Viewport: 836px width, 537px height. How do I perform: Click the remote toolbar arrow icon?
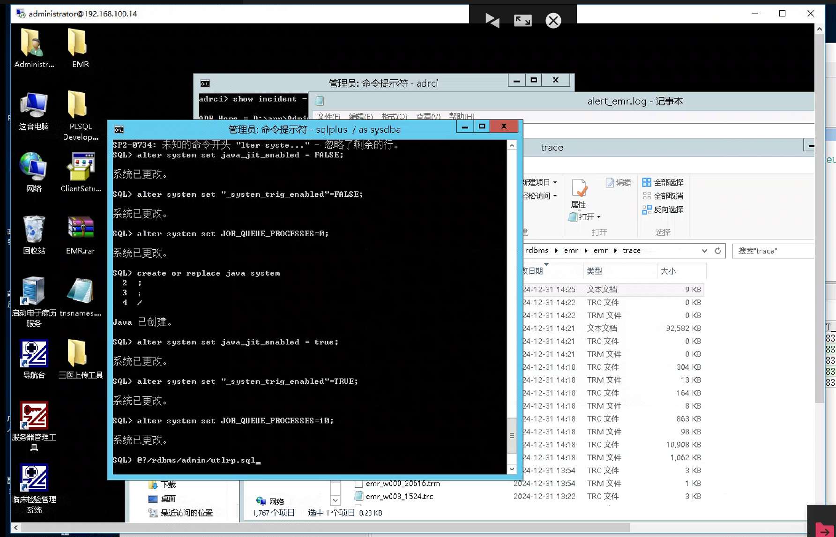click(492, 20)
